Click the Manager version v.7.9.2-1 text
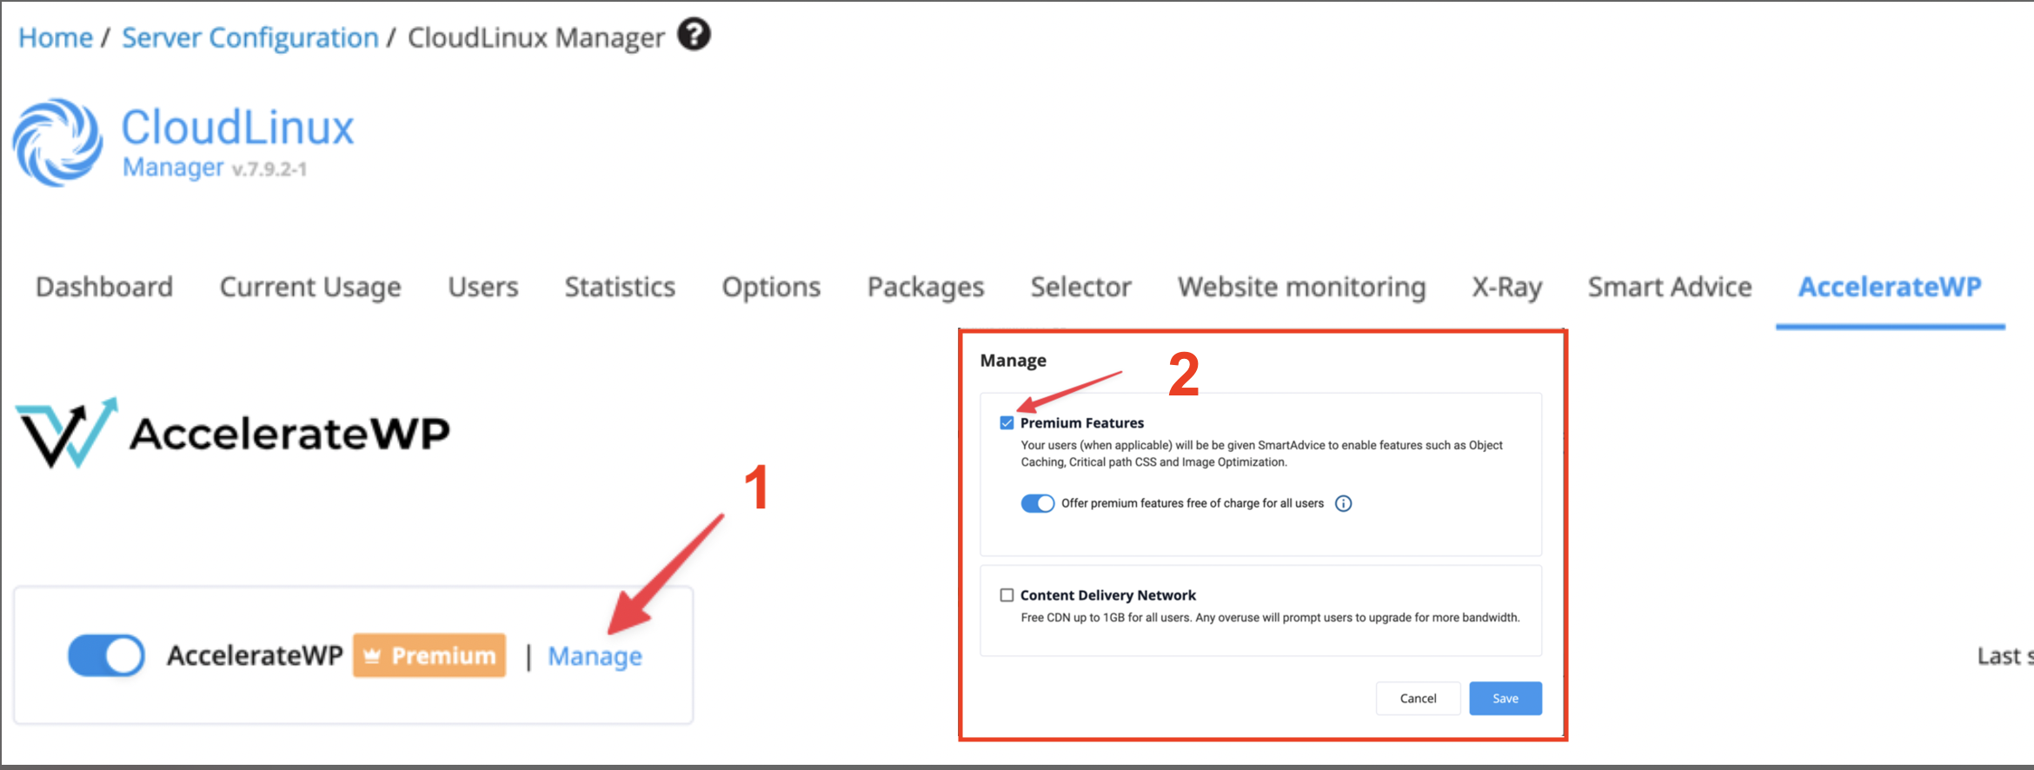The width and height of the screenshot is (2034, 770). point(215,167)
